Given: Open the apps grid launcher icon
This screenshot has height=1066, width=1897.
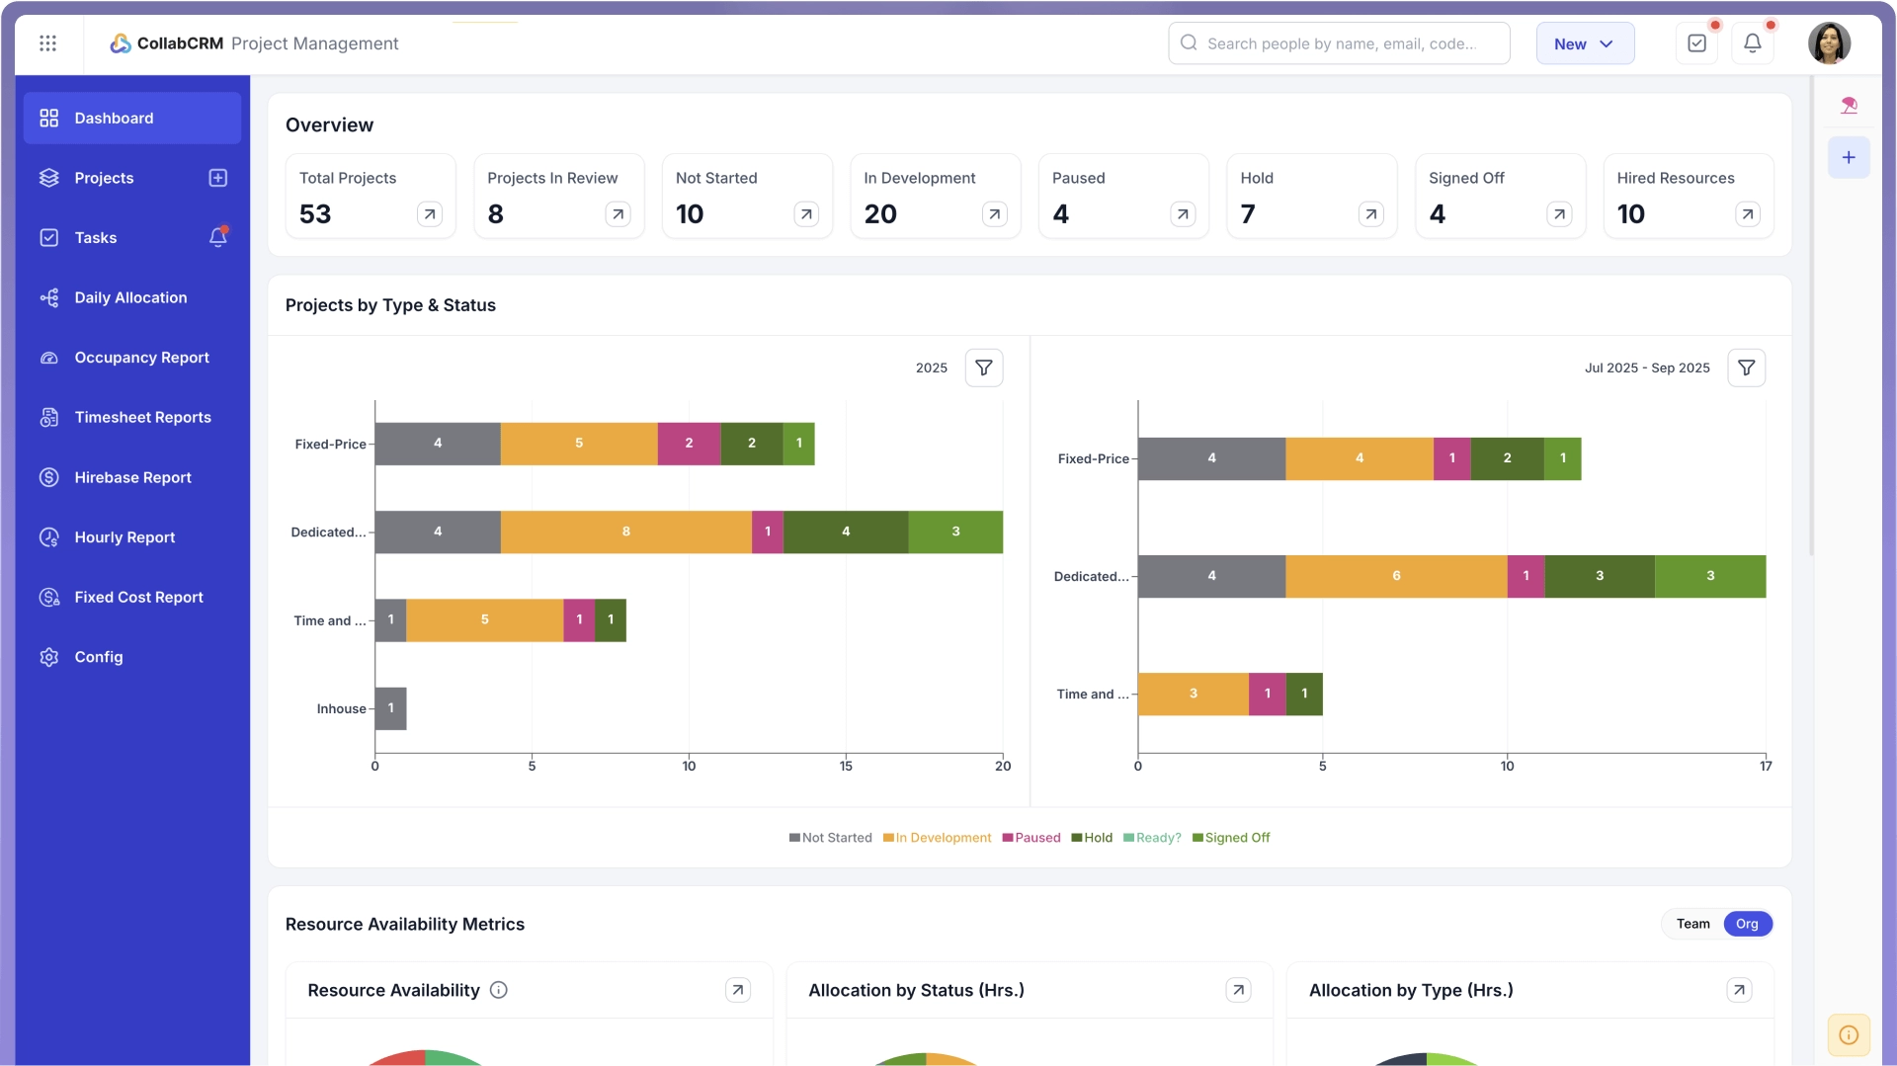Looking at the screenshot, I should click(47, 43).
